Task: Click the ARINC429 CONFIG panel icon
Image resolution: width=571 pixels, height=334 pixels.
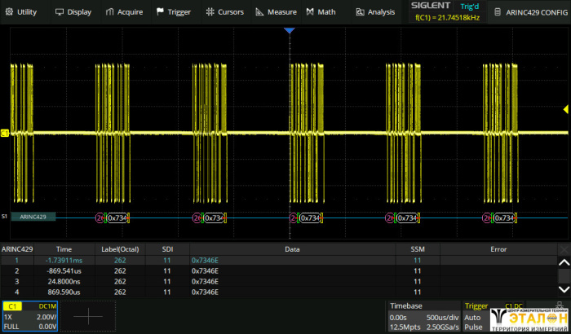Action: tap(498, 12)
